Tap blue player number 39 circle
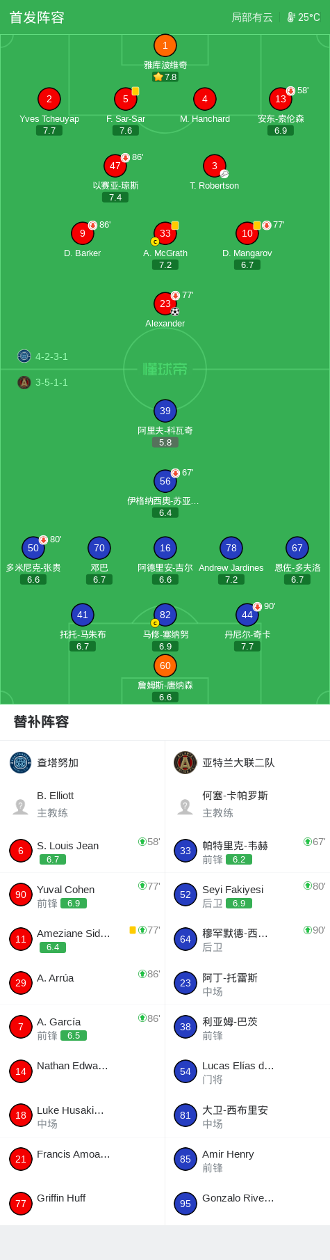The width and height of the screenshot is (330, 1260). (165, 411)
